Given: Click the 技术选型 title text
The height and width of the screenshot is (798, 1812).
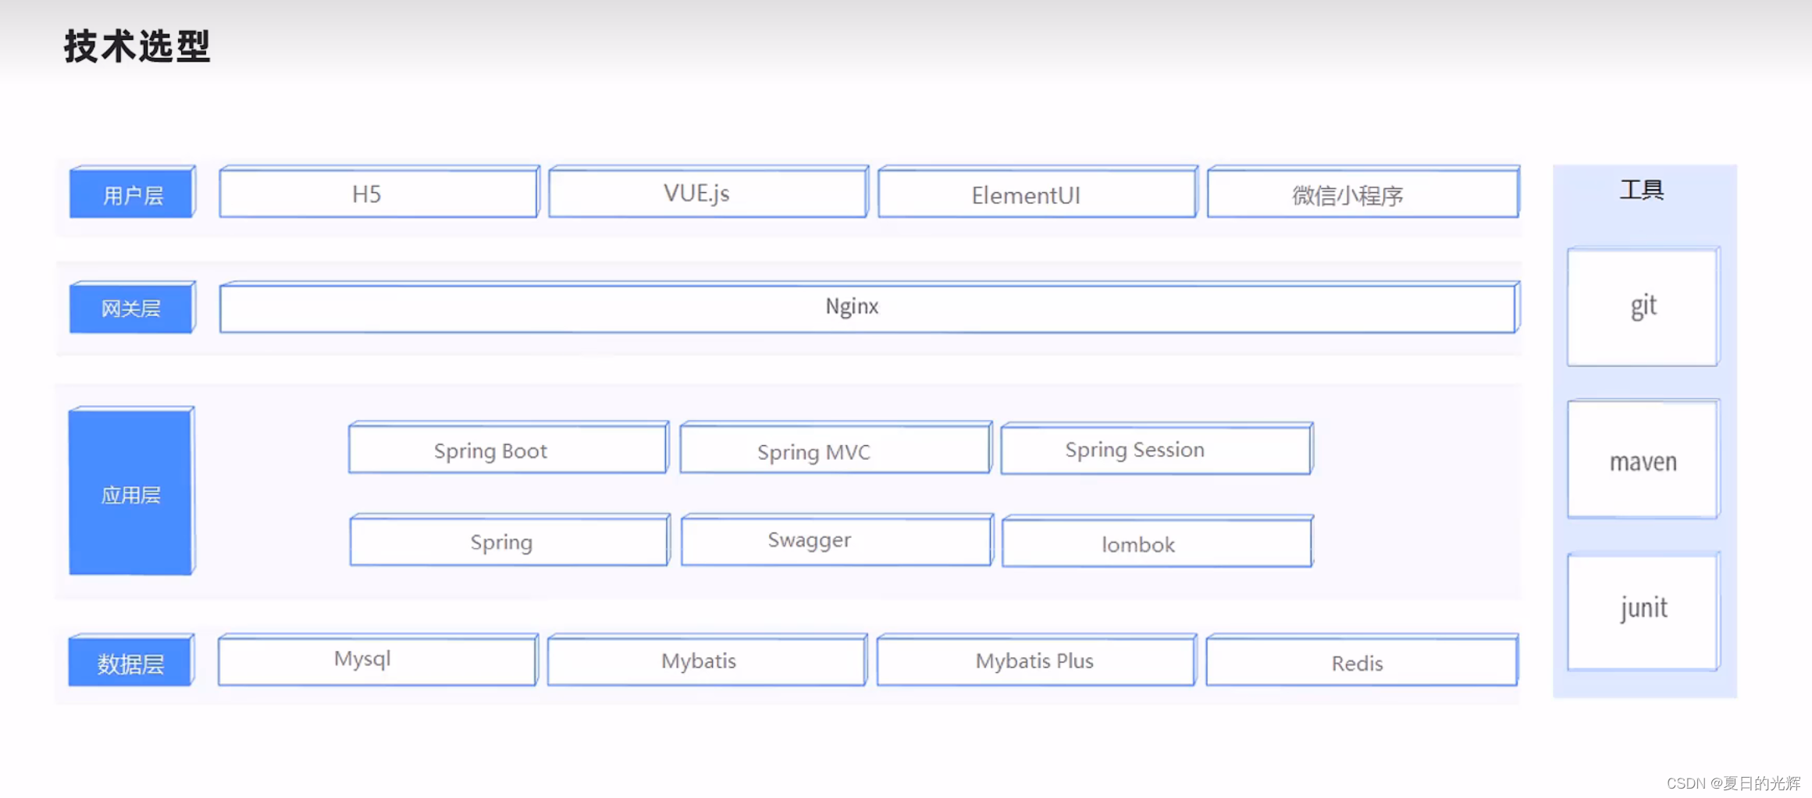Looking at the screenshot, I should coord(137,46).
